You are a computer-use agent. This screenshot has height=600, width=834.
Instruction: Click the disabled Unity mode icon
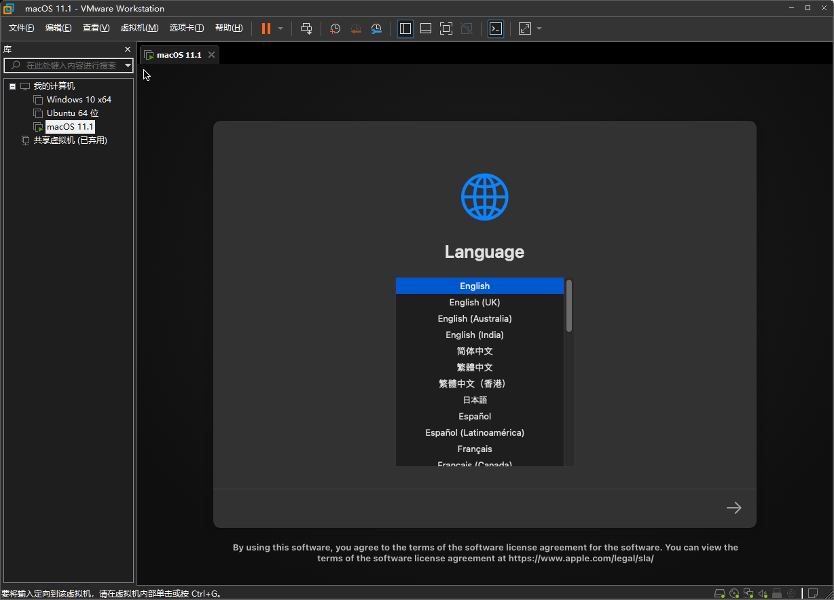coord(467,29)
